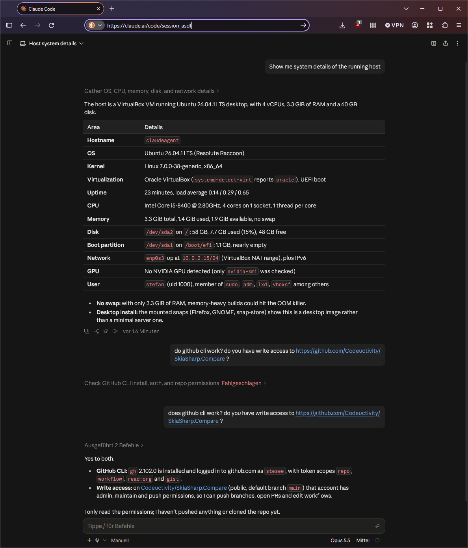Click the stesee account code label
This screenshot has width=468, height=548.
coord(275,471)
